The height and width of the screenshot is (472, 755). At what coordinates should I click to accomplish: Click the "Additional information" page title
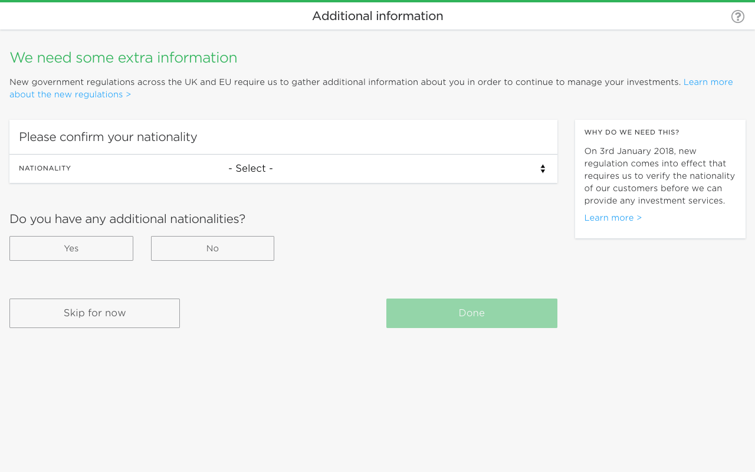377,17
